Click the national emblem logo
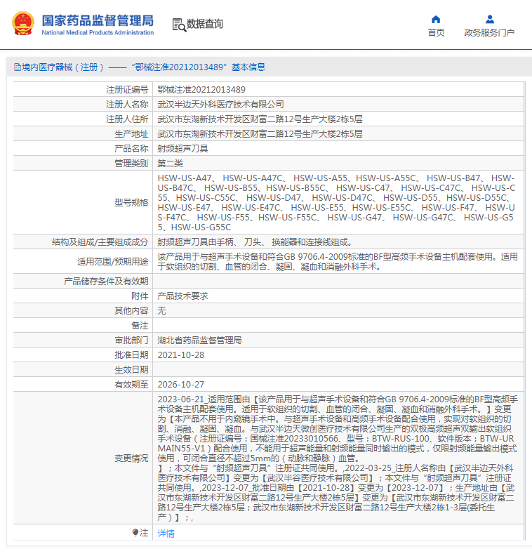The image size is (532, 549). tap(23, 24)
